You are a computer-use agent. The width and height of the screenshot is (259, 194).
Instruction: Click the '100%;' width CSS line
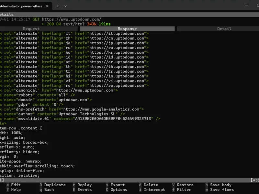pos(11,133)
